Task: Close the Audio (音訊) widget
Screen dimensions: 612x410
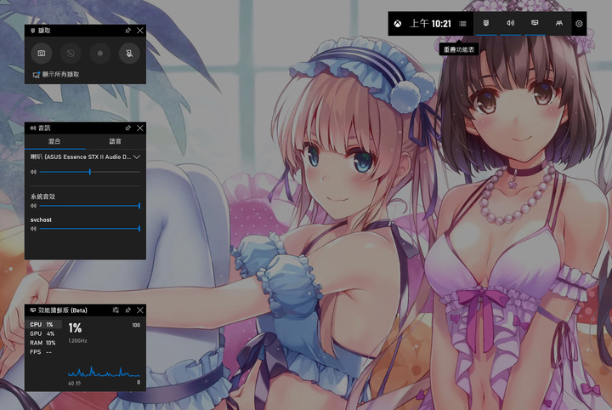Action: [140, 128]
